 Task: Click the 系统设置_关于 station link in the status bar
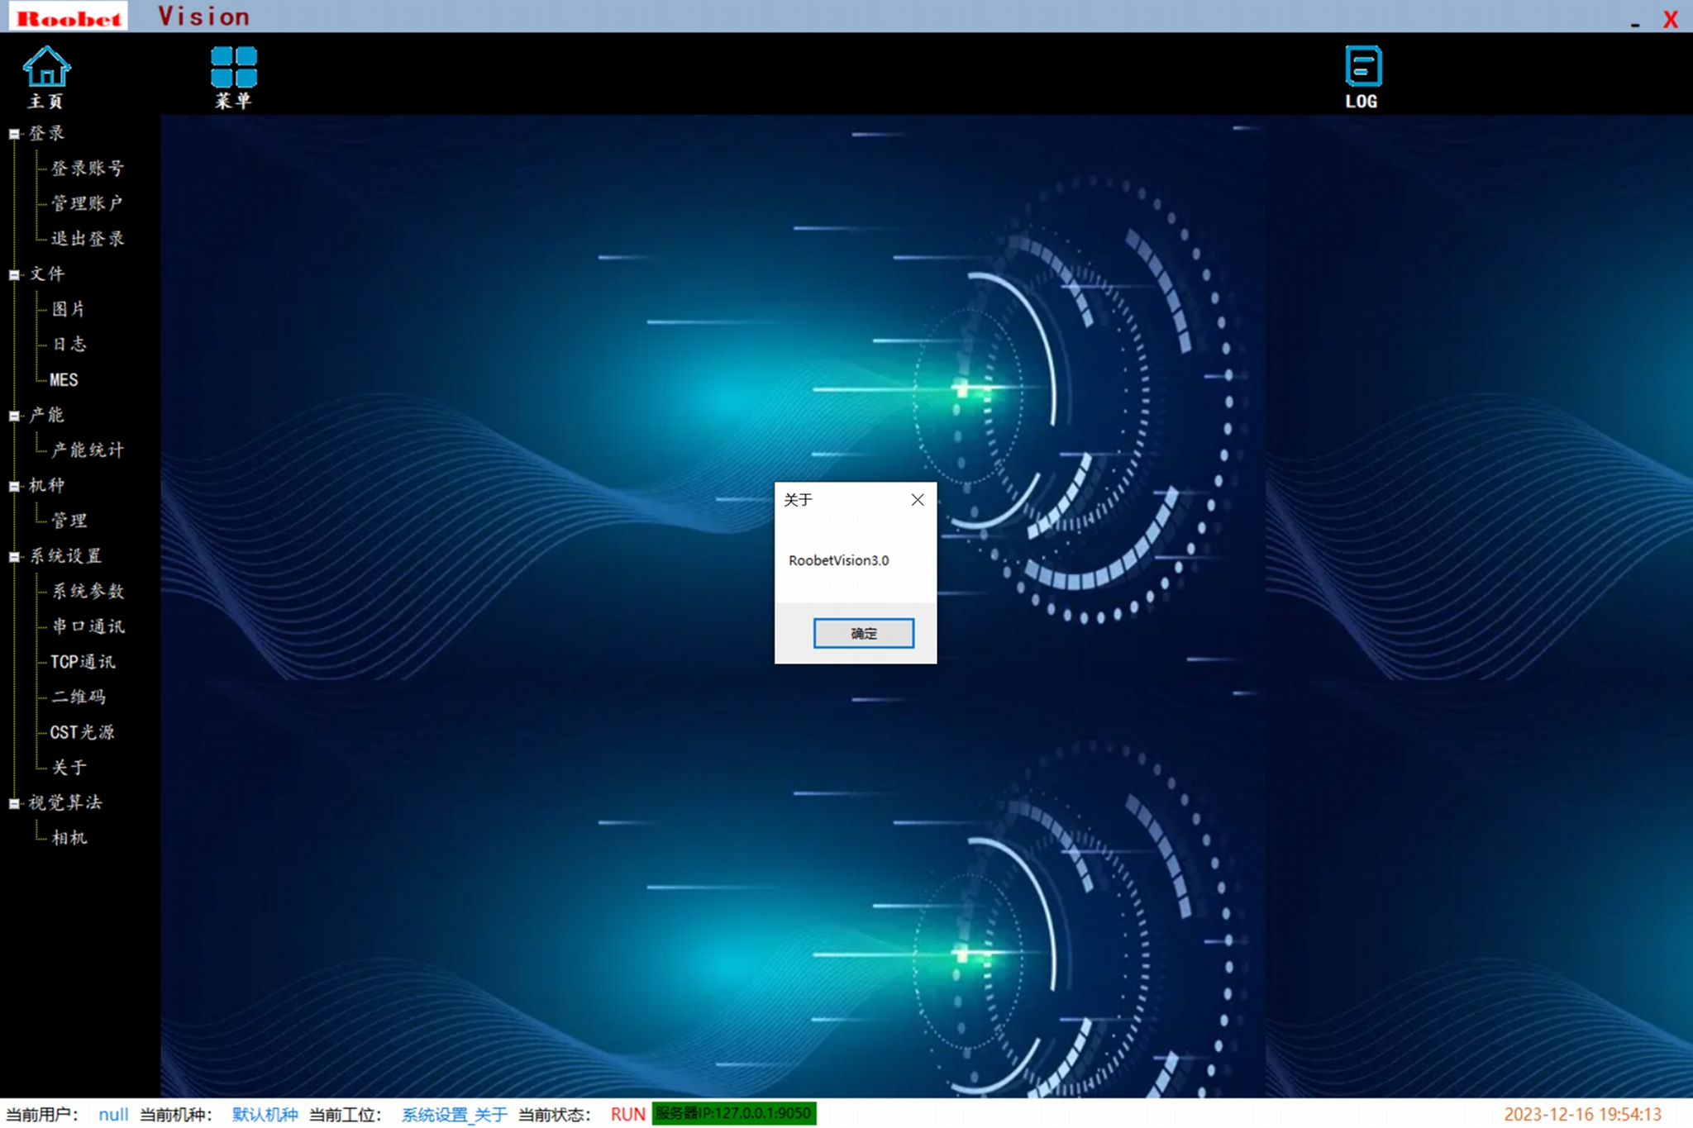[x=454, y=1114]
